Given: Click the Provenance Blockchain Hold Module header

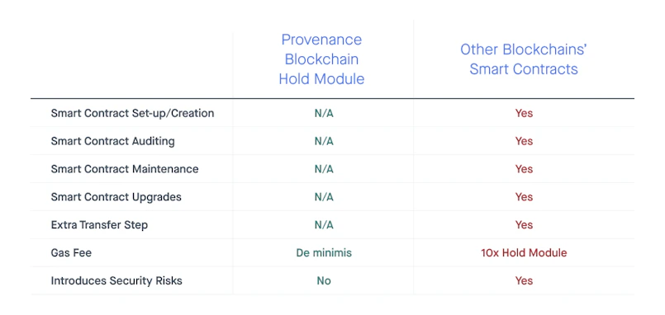Looking at the screenshot, I should click(x=321, y=59).
